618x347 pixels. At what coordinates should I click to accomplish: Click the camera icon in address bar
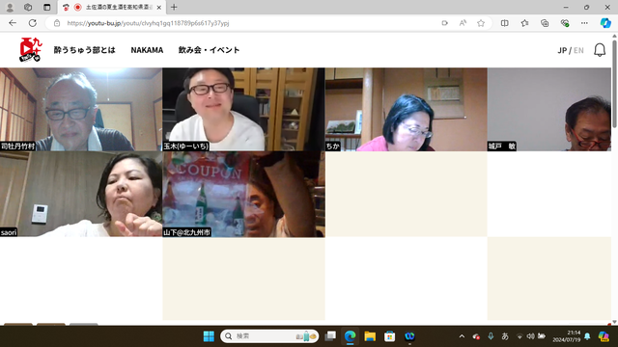coord(444,23)
